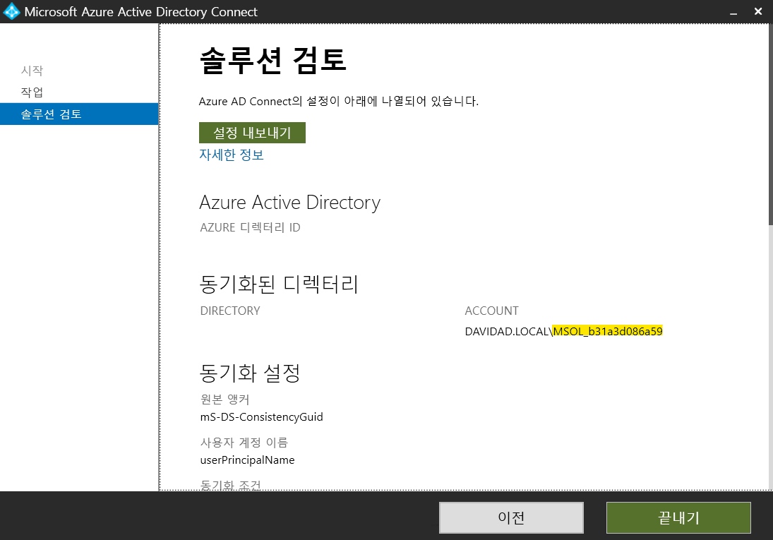This screenshot has height=540, width=773.
Task: Click the userPrincipalName value
Action: pyautogui.click(x=248, y=460)
